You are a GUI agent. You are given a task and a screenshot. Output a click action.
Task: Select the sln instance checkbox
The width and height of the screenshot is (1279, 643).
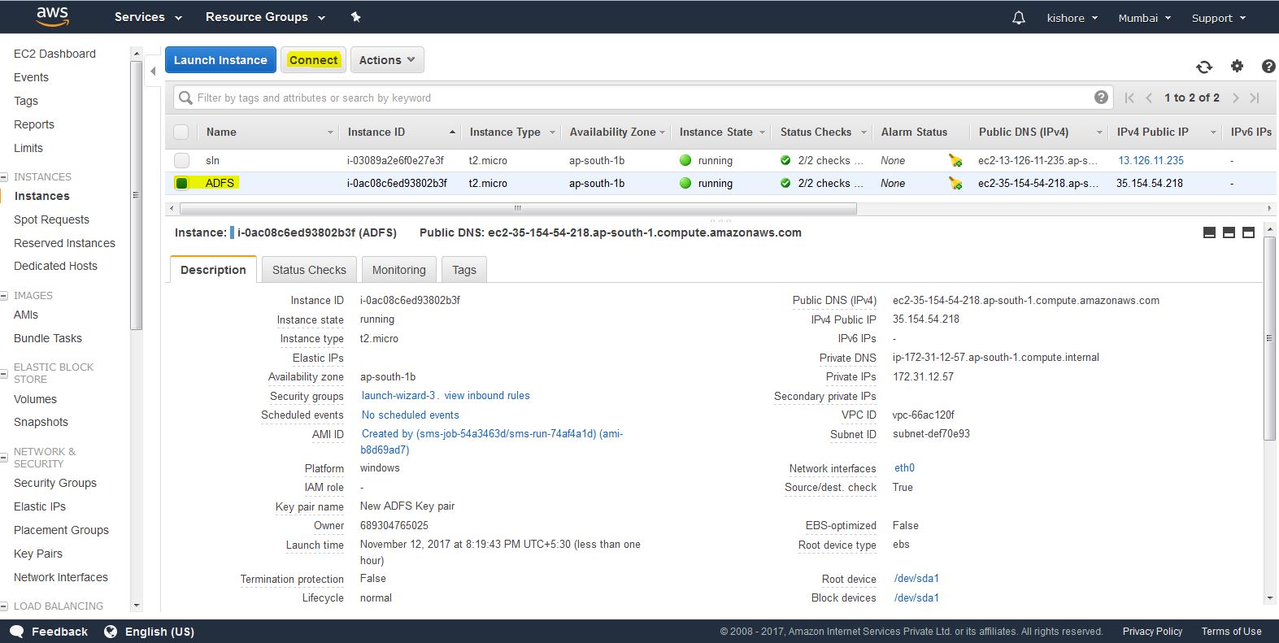click(182, 161)
